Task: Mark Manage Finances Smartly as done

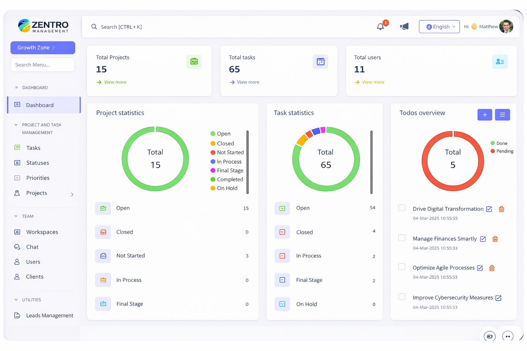Action: coord(402,238)
